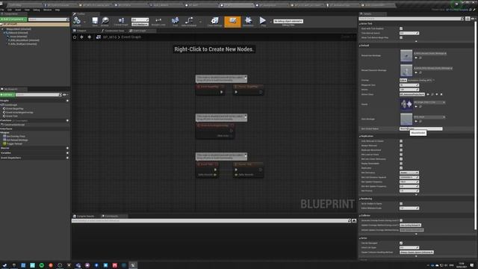The height and width of the screenshot is (269, 478).
Task: Toggle Only Relevant to Owner checkbox
Action: point(401,141)
